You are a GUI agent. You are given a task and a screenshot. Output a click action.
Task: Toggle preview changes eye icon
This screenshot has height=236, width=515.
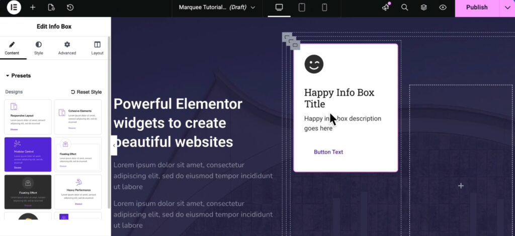tap(443, 8)
